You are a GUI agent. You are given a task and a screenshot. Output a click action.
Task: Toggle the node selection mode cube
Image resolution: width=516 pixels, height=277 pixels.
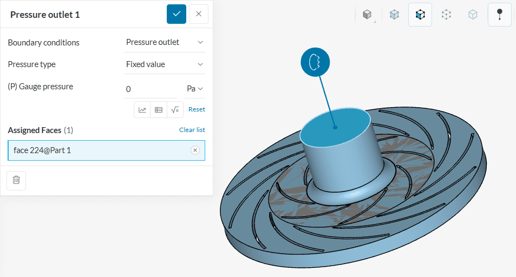pos(446,15)
